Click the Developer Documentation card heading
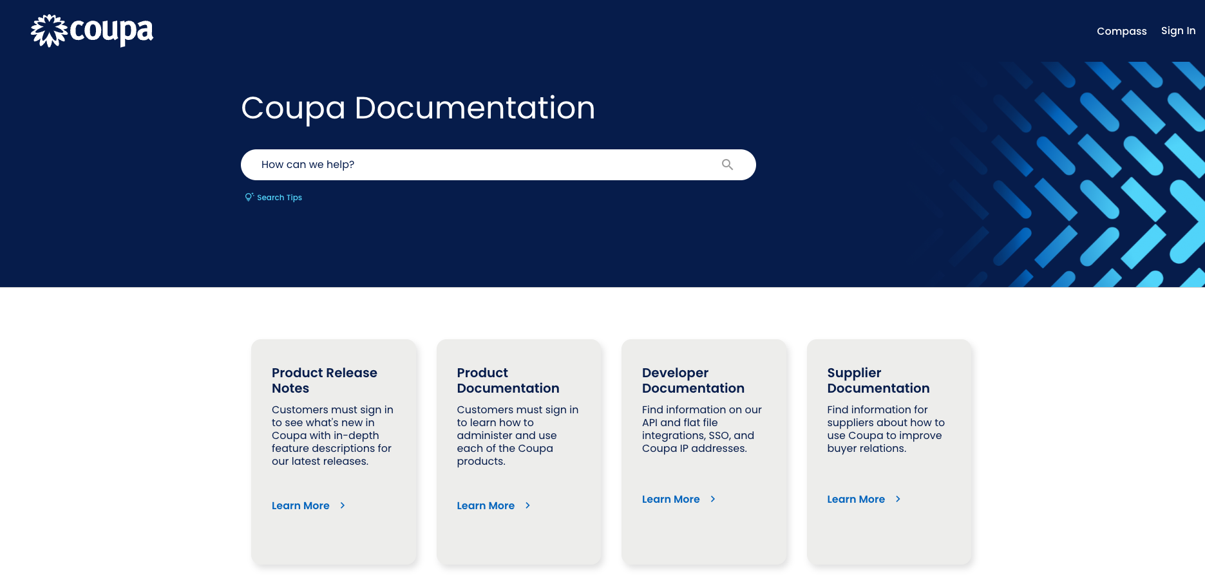 point(693,380)
